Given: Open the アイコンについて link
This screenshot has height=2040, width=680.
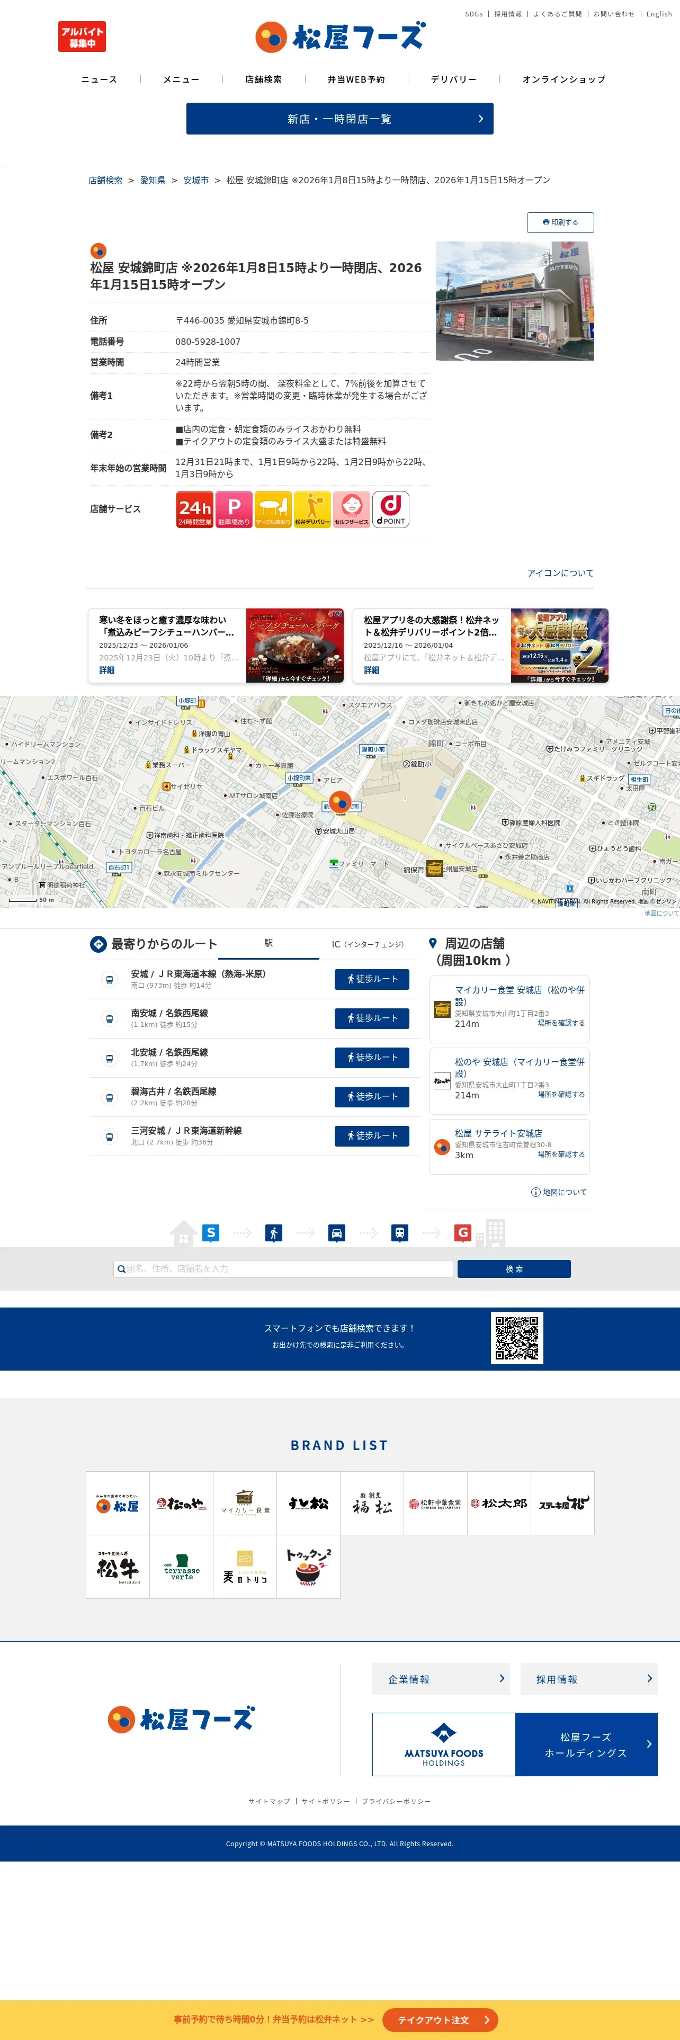Looking at the screenshot, I should pos(560,574).
